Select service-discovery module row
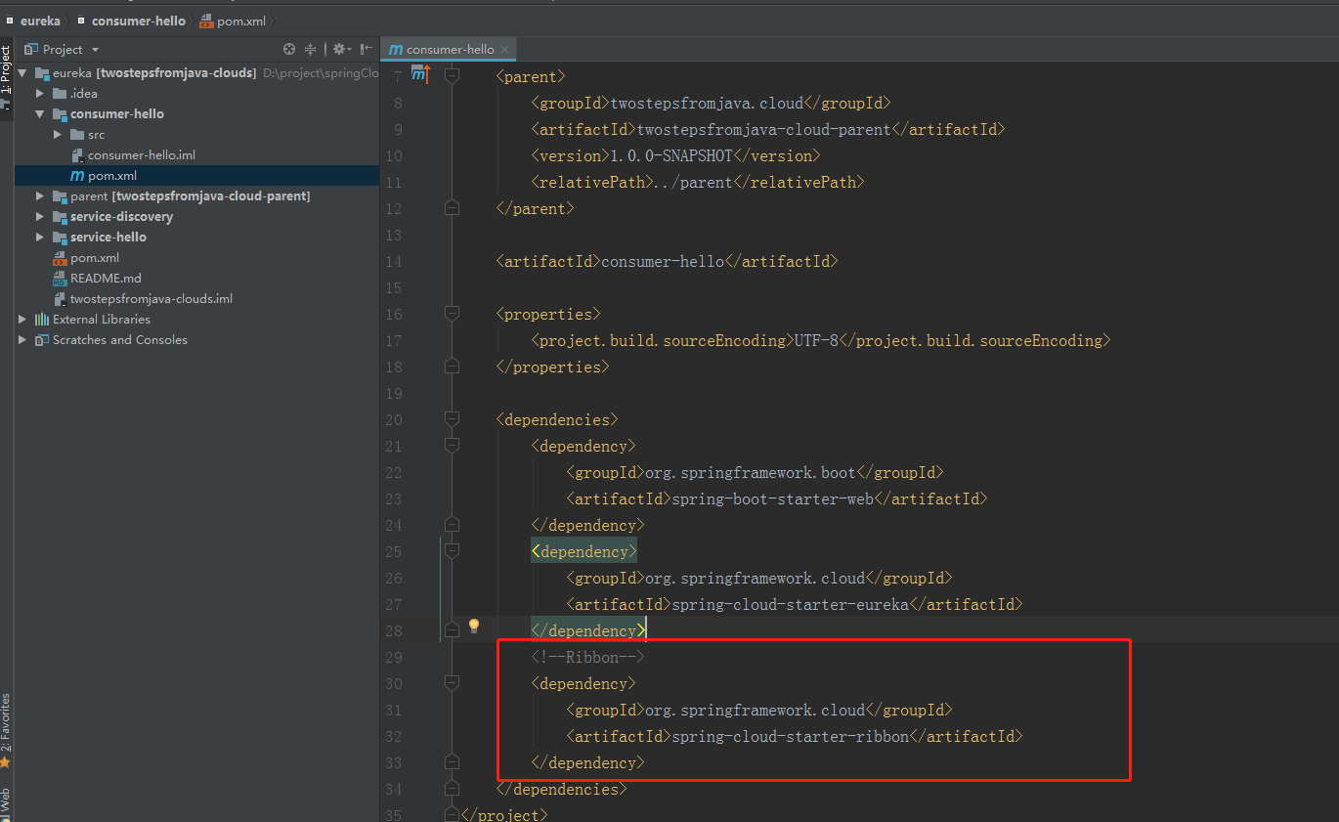 coord(196,217)
